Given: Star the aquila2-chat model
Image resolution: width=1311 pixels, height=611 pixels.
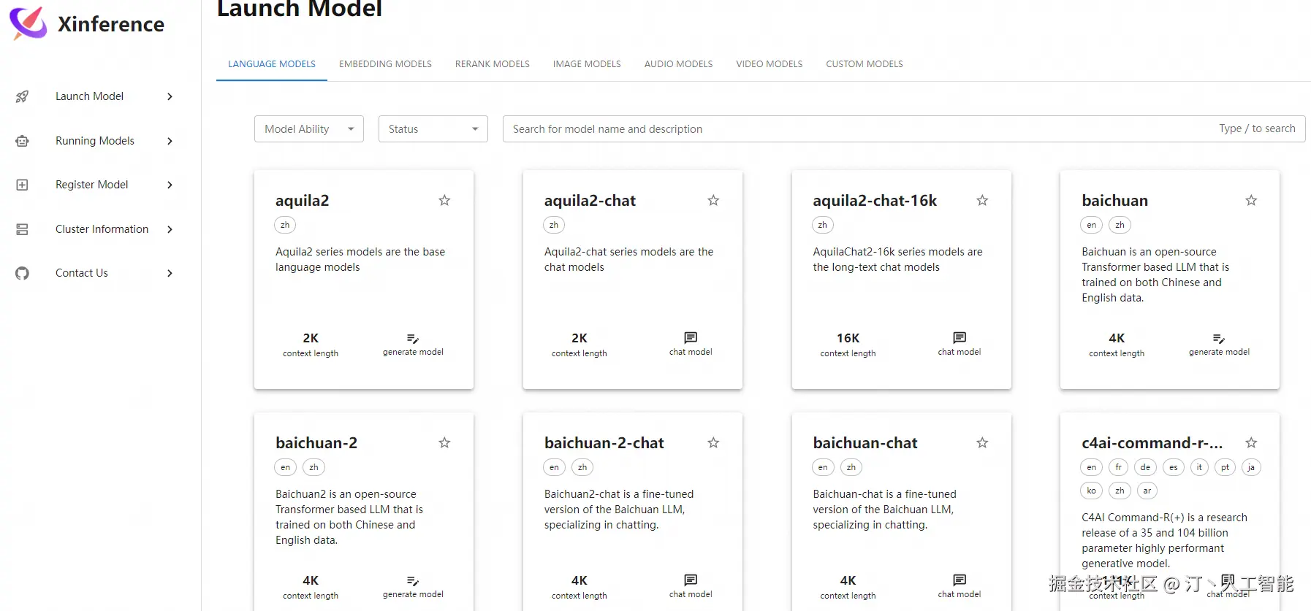Looking at the screenshot, I should click(x=713, y=200).
